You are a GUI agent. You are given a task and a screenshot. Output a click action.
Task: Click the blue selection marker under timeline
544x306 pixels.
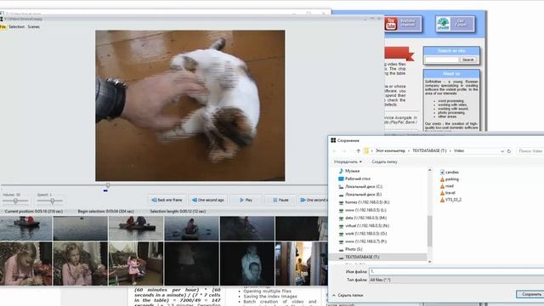[x=105, y=190]
